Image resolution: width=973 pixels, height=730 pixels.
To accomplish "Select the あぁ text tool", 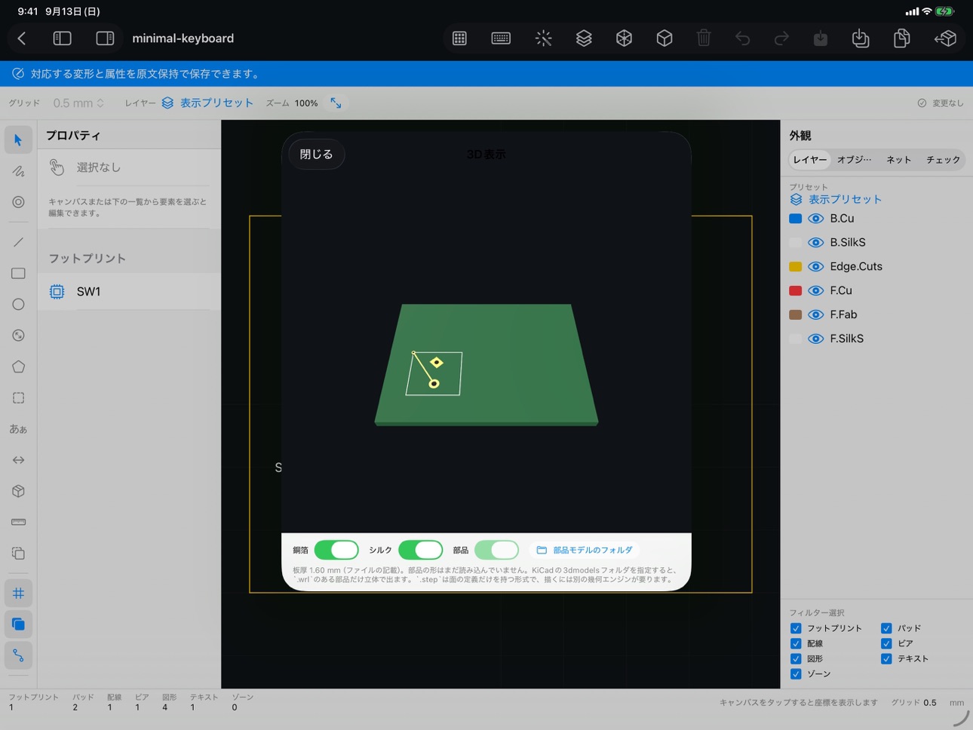I will [x=18, y=429].
